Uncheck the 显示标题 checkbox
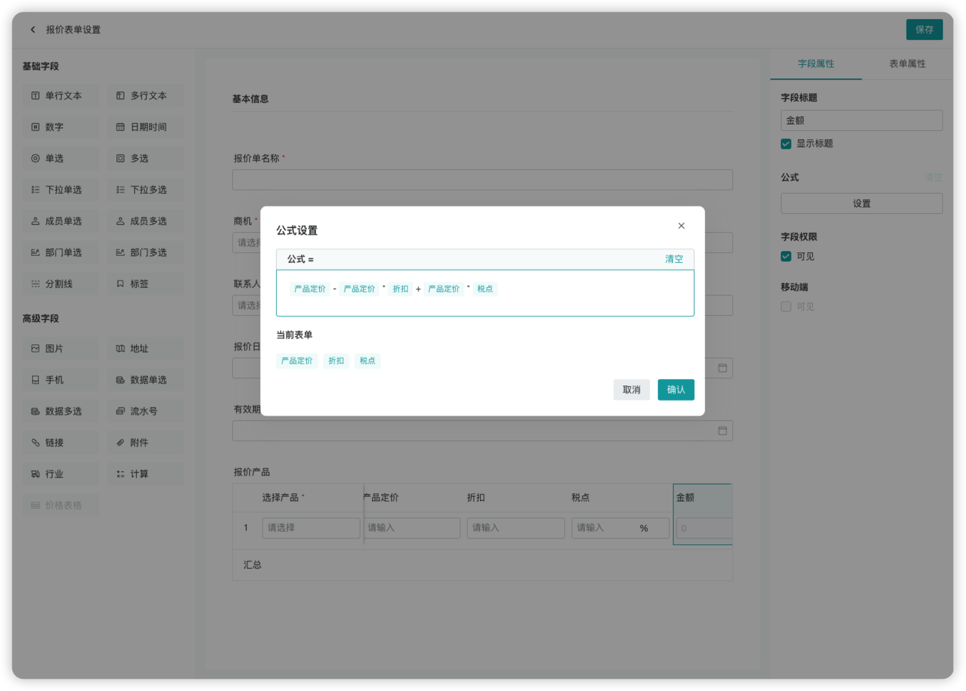The image size is (966, 691). click(x=786, y=144)
